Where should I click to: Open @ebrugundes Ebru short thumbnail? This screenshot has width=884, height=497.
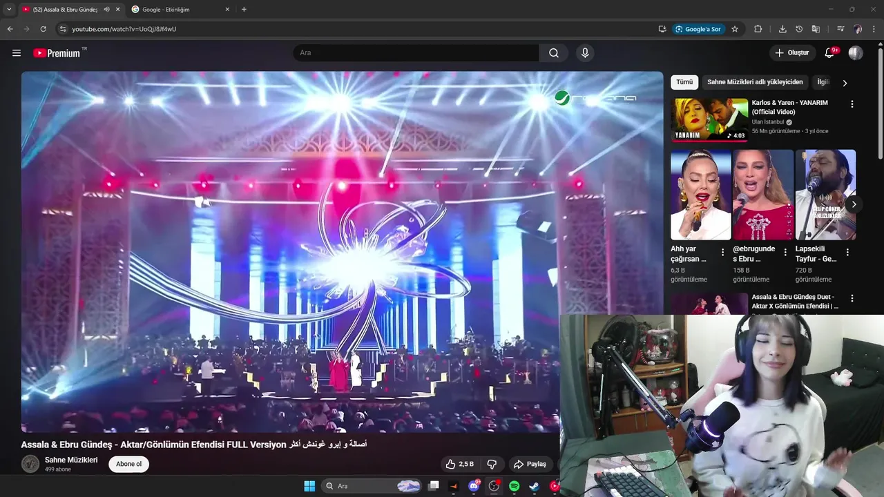point(763,195)
